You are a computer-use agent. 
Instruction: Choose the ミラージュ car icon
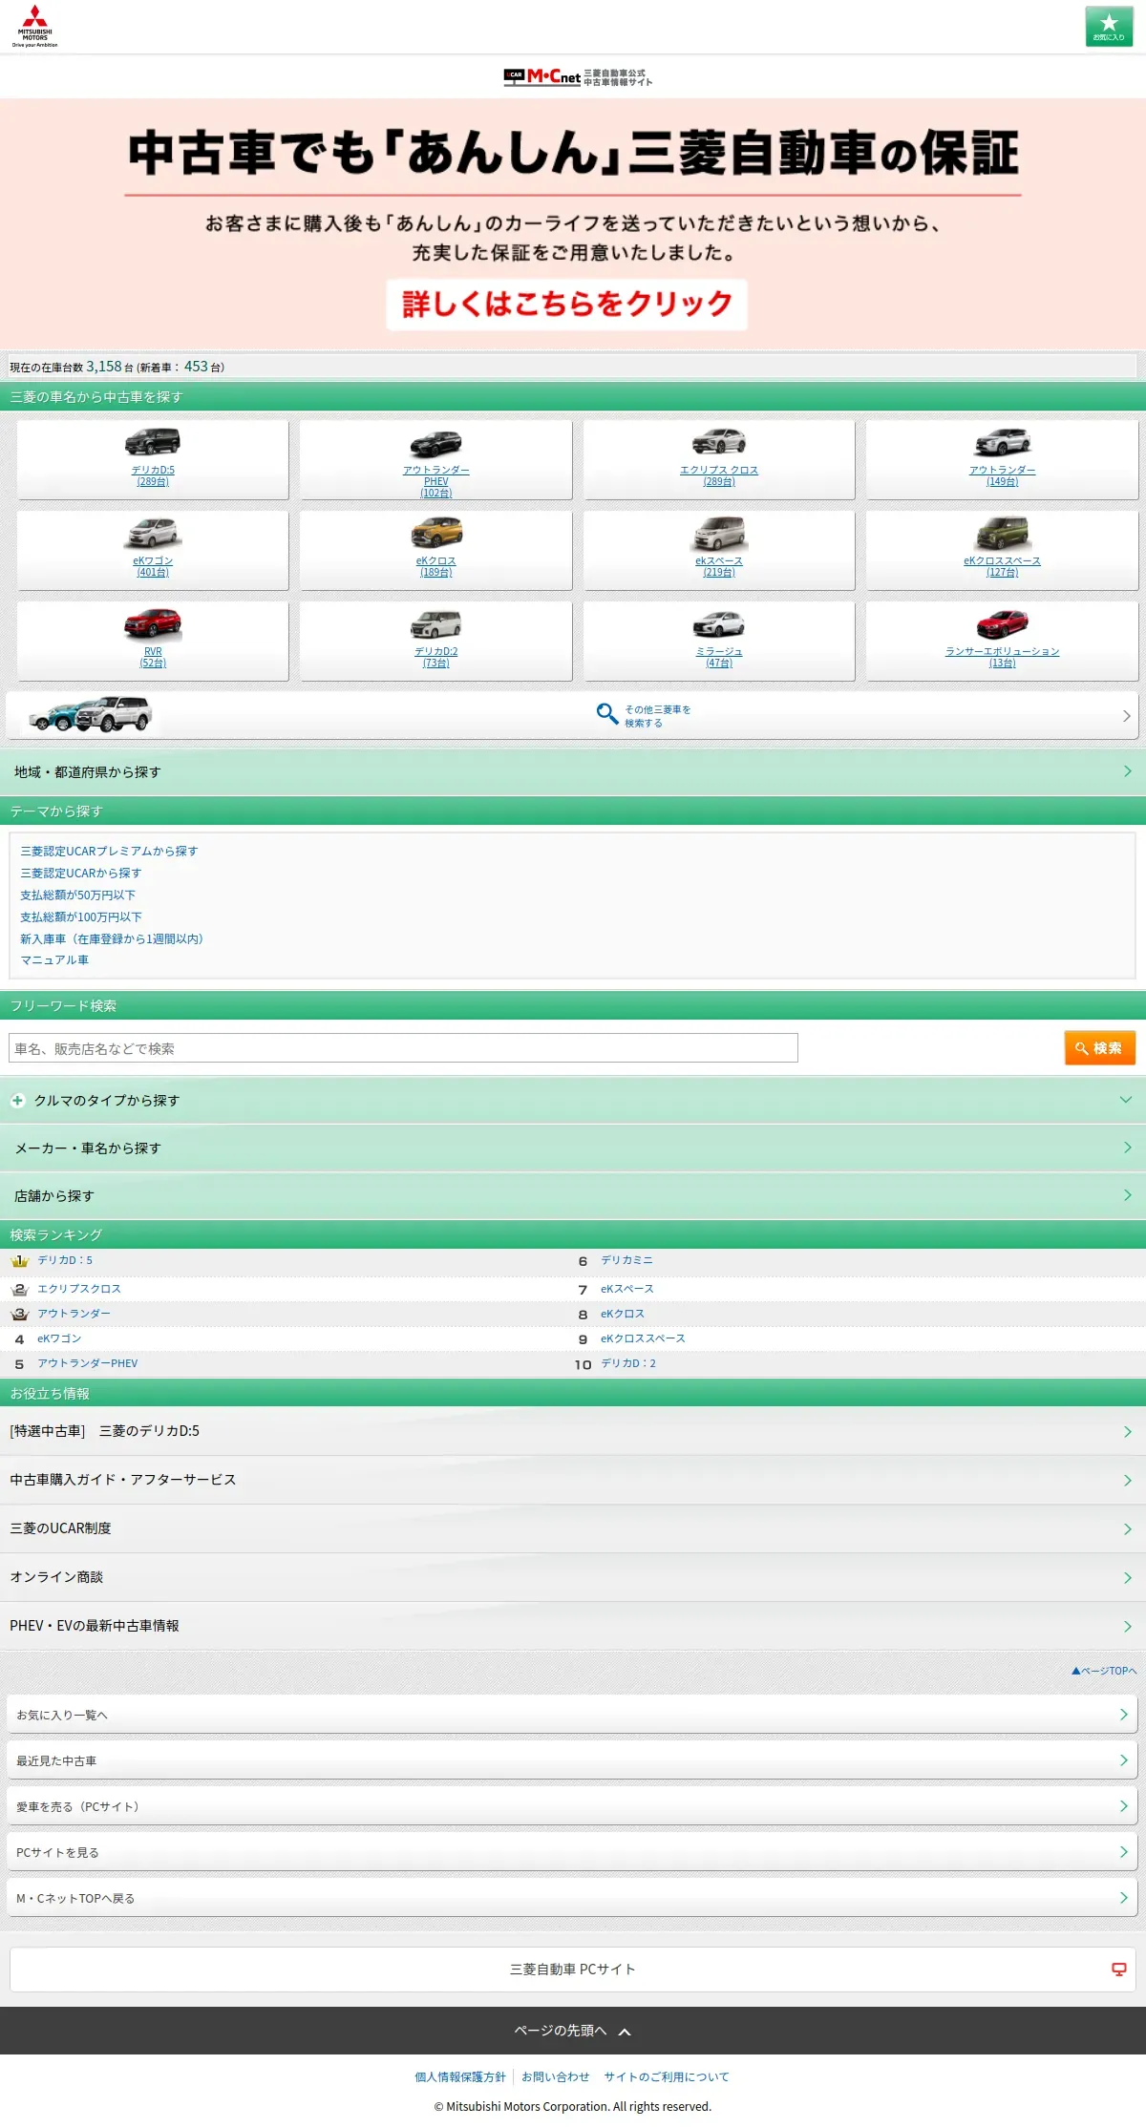719,624
